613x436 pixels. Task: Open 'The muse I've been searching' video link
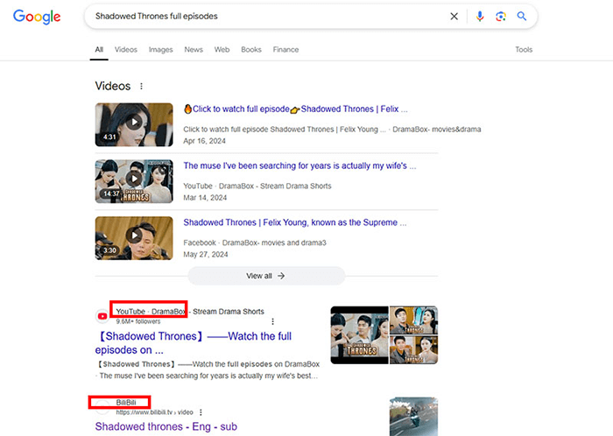click(299, 165)
